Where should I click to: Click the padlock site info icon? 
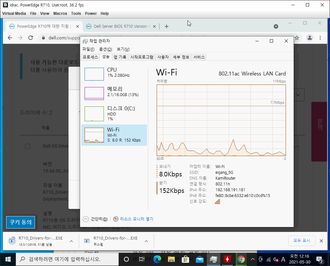43,38
